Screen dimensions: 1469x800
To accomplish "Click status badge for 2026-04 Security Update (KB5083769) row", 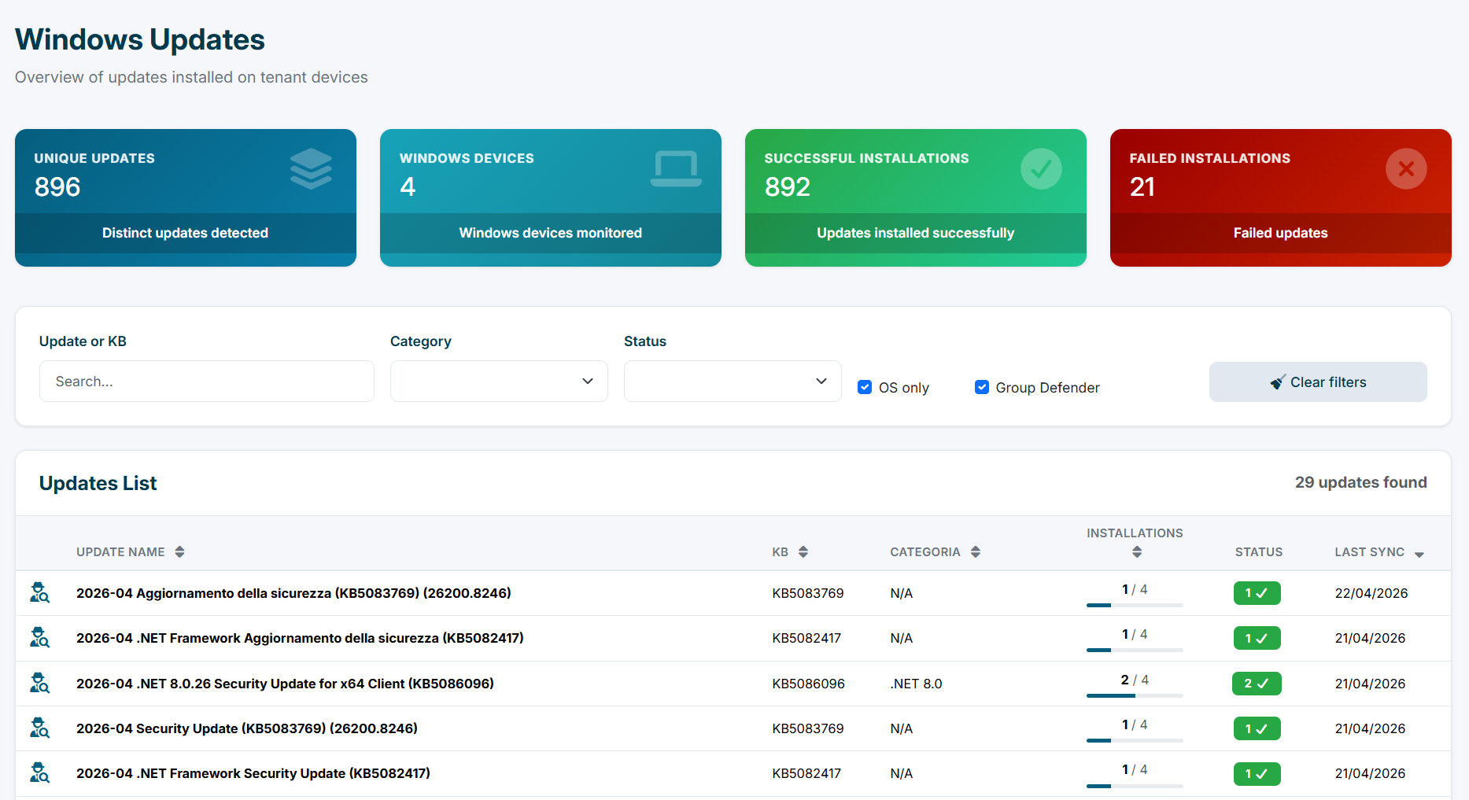I will pyautogui.click(x=1257, y=728).
